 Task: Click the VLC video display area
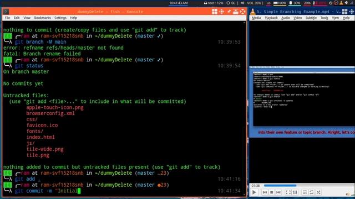302,102
